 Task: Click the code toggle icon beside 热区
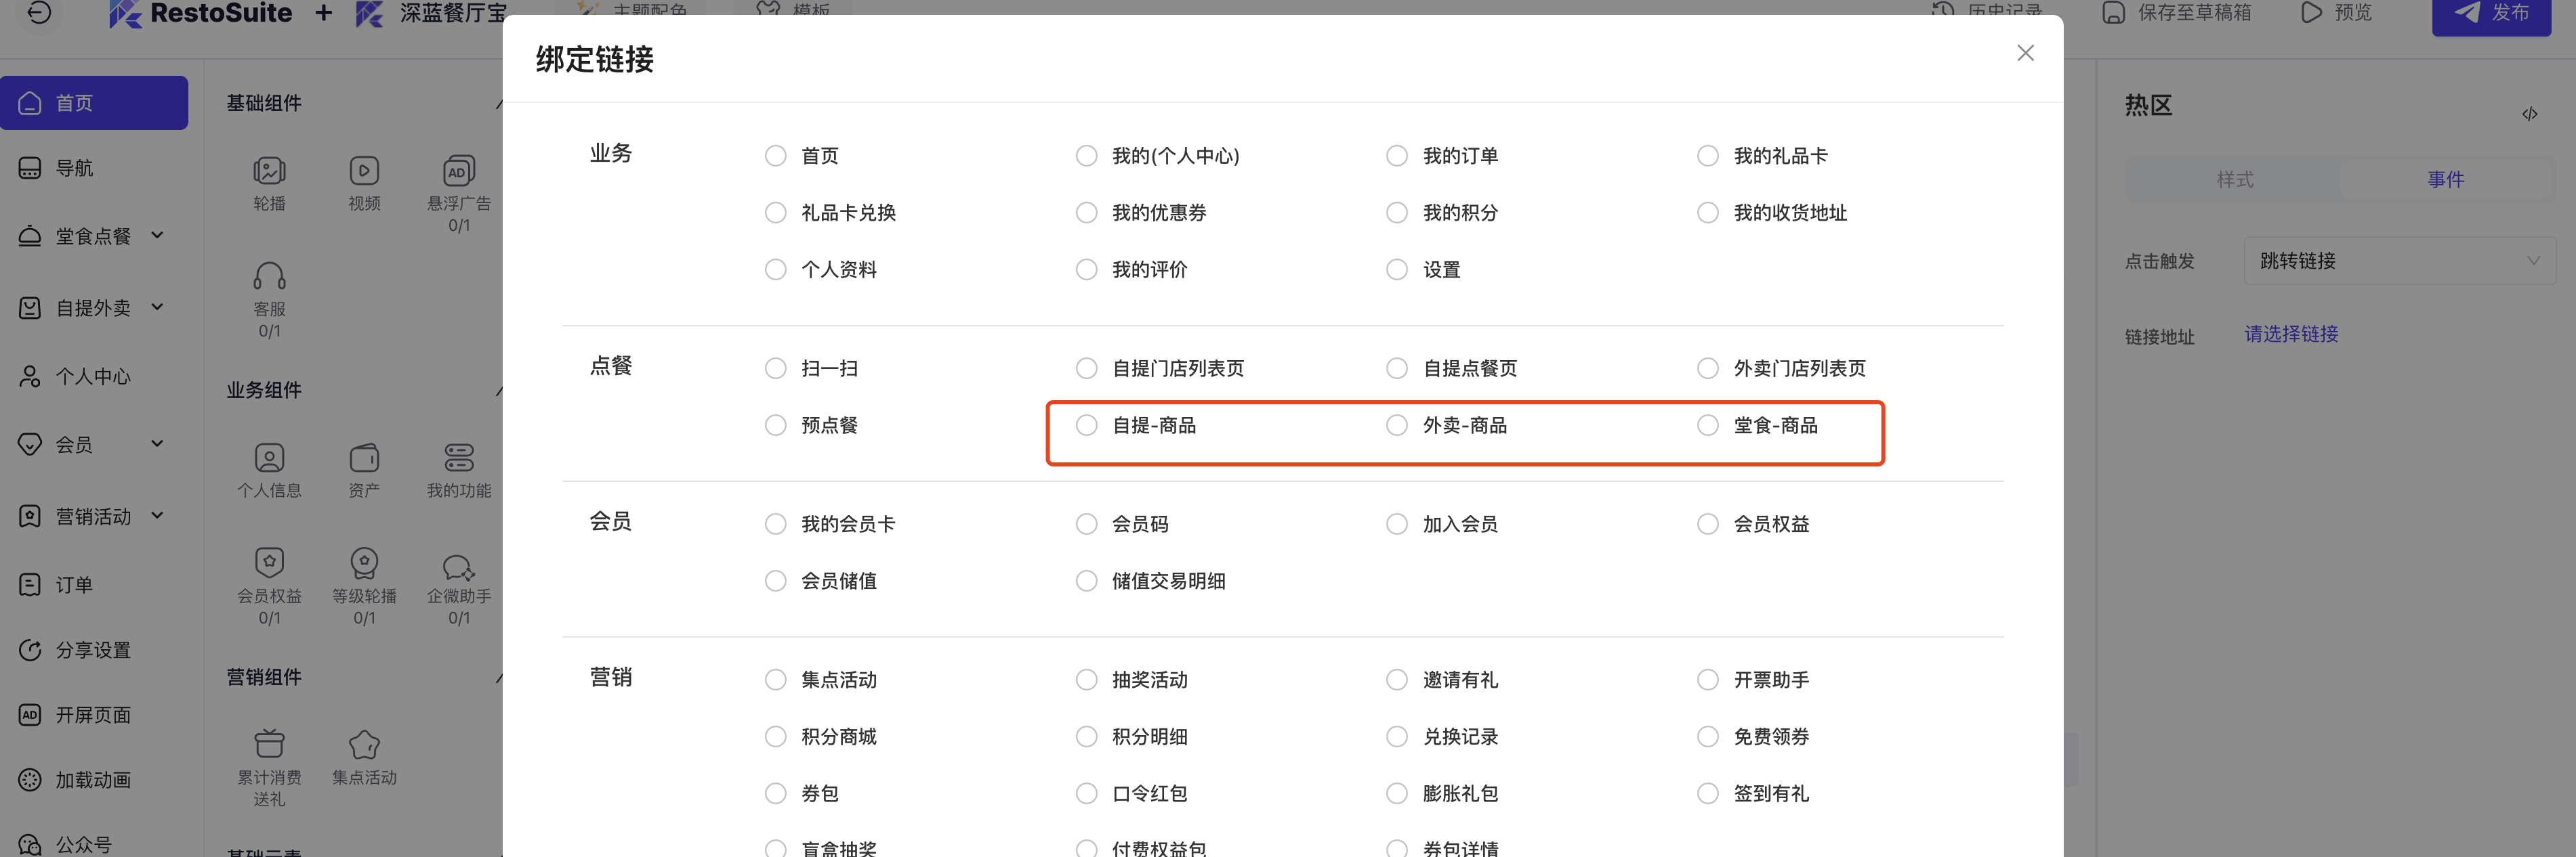click(2529, 114)
